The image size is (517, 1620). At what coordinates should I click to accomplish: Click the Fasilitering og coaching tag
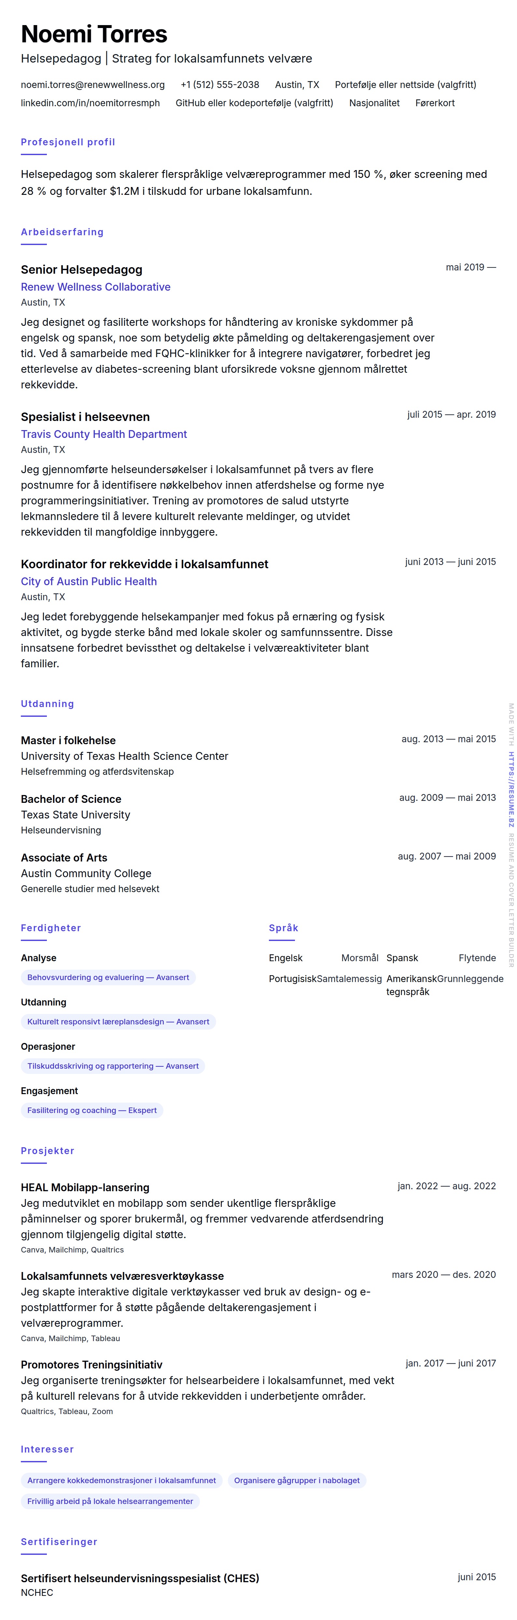tap(92, 1110)
